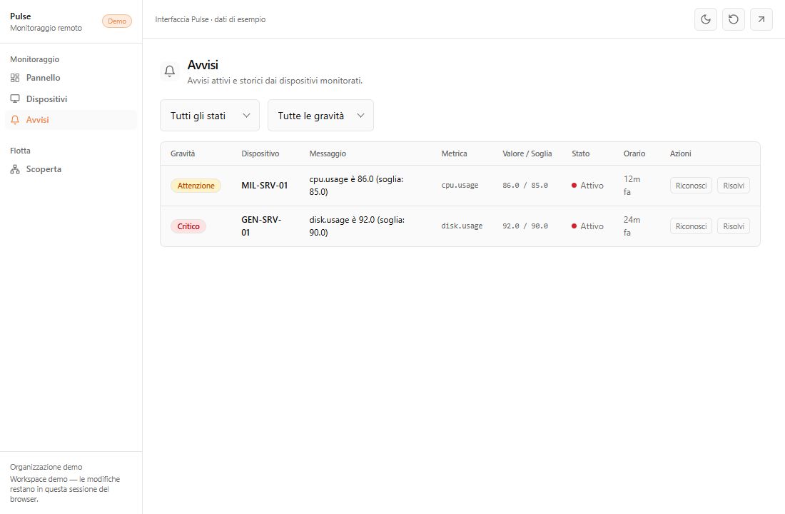Click the Orario column header
The image size is (785, 514).
coord(634,153)
